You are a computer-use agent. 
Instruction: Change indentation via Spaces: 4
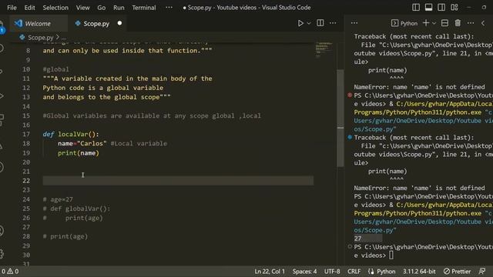(304, 272)
